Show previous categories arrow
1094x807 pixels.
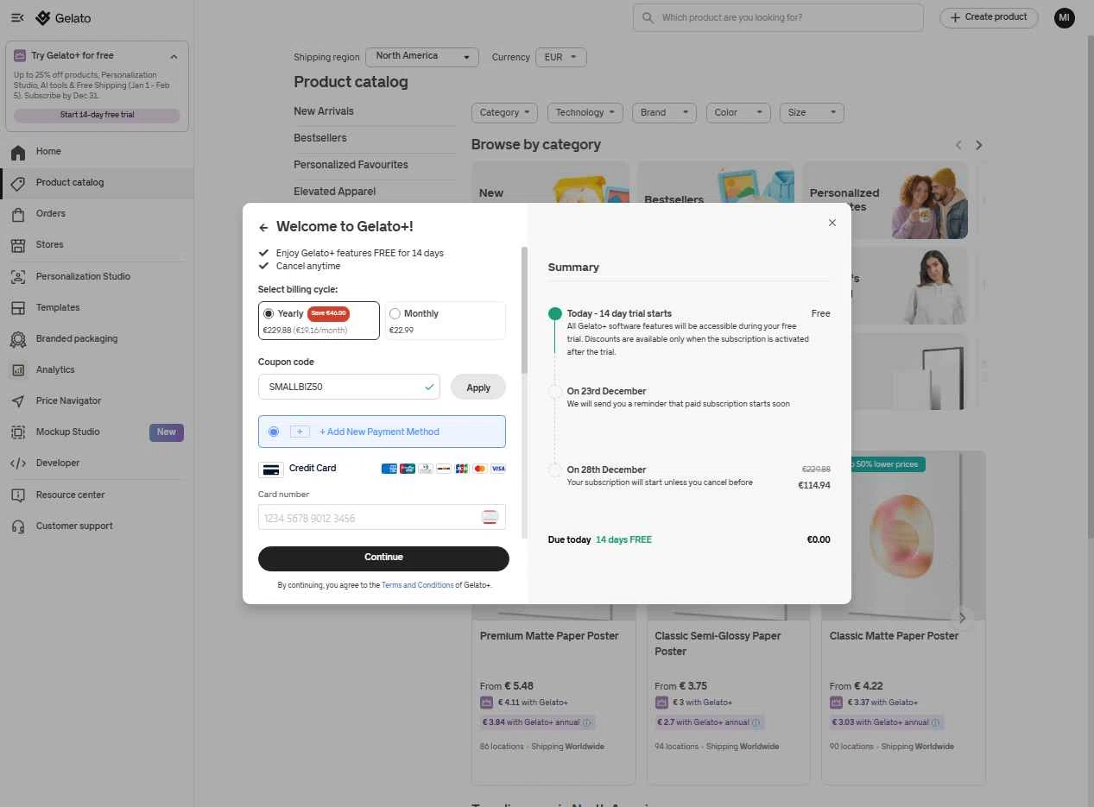958,145
